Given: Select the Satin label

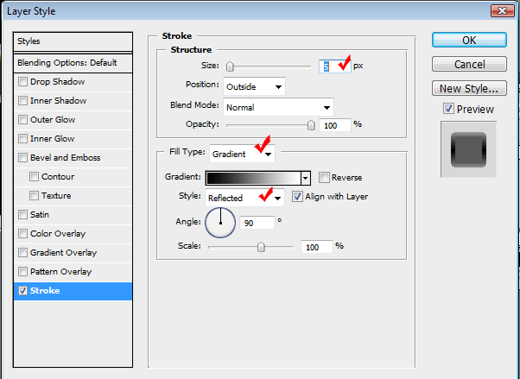Looking at the screenshot, I should coord(40,214).
